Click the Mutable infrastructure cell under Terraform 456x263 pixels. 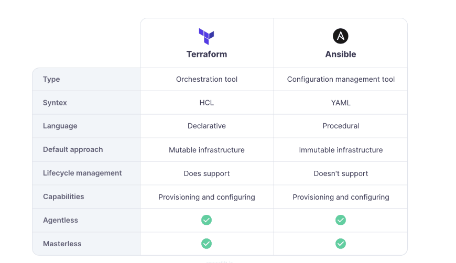coord(207,150)
